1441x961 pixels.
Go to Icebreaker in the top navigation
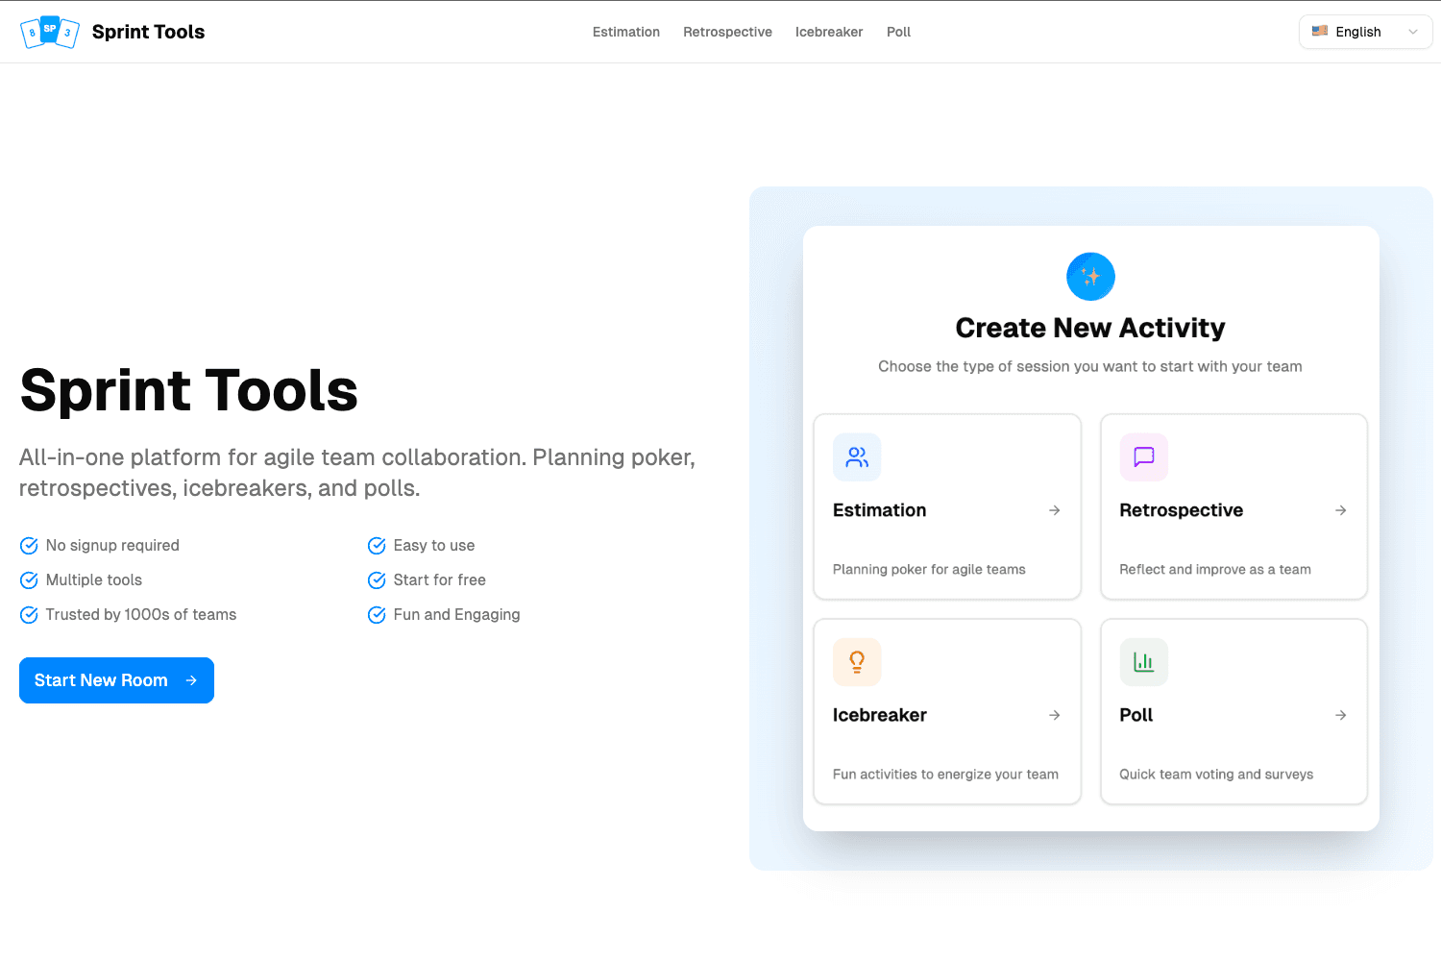pos(829,32)
